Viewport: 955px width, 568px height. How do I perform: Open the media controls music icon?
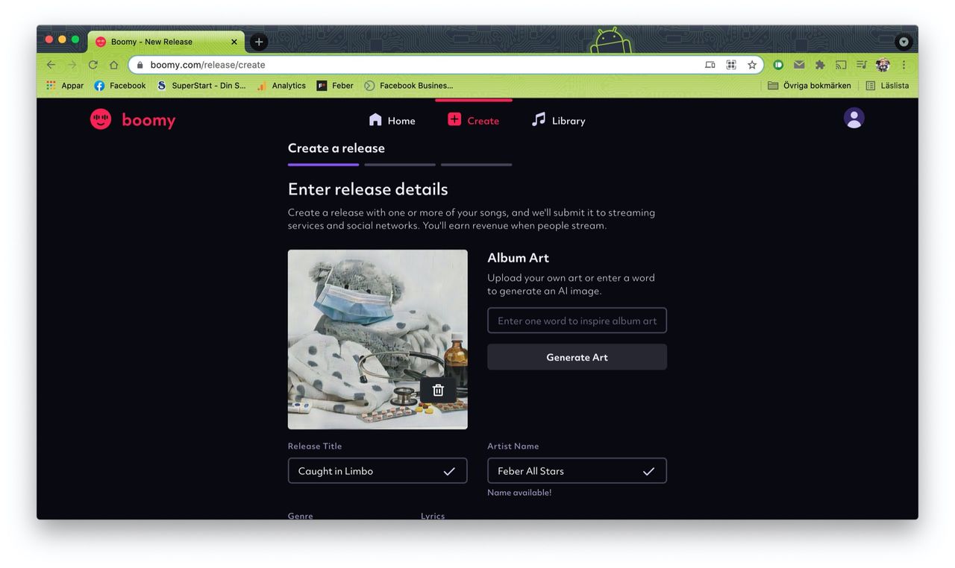click(862, 65)
